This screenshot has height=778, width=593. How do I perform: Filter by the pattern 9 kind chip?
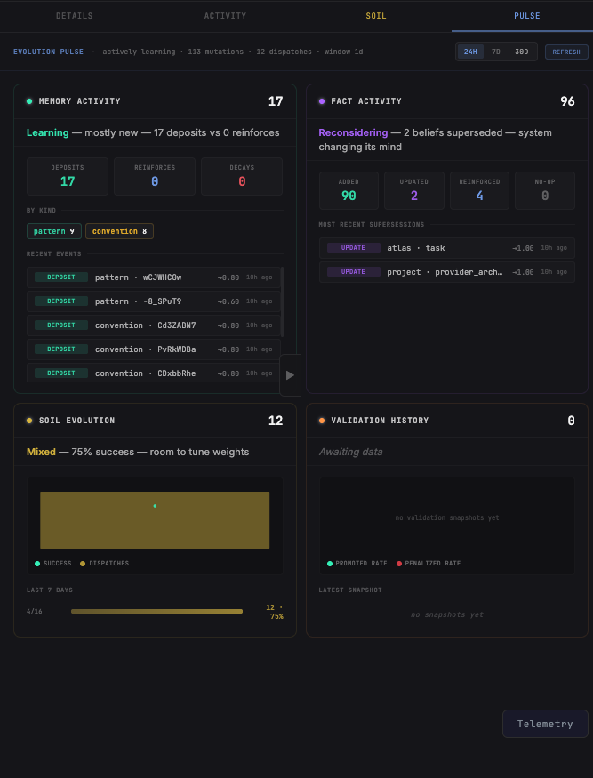coord(53,231)
